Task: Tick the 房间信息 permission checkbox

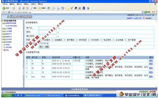Action: [77, 40]
